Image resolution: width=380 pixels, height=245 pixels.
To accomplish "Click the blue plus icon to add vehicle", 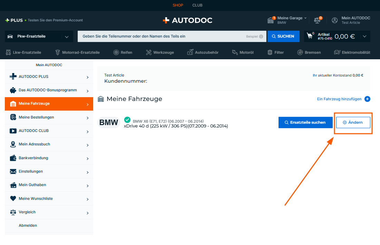I will pos(367,99).
